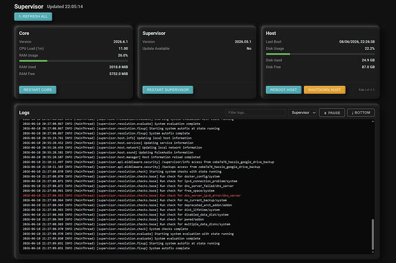The height and width of the screenshot is (263, 396).
Task: Select log line Host information reload completed
Action: pyautogui.click(x=111, y=157)
